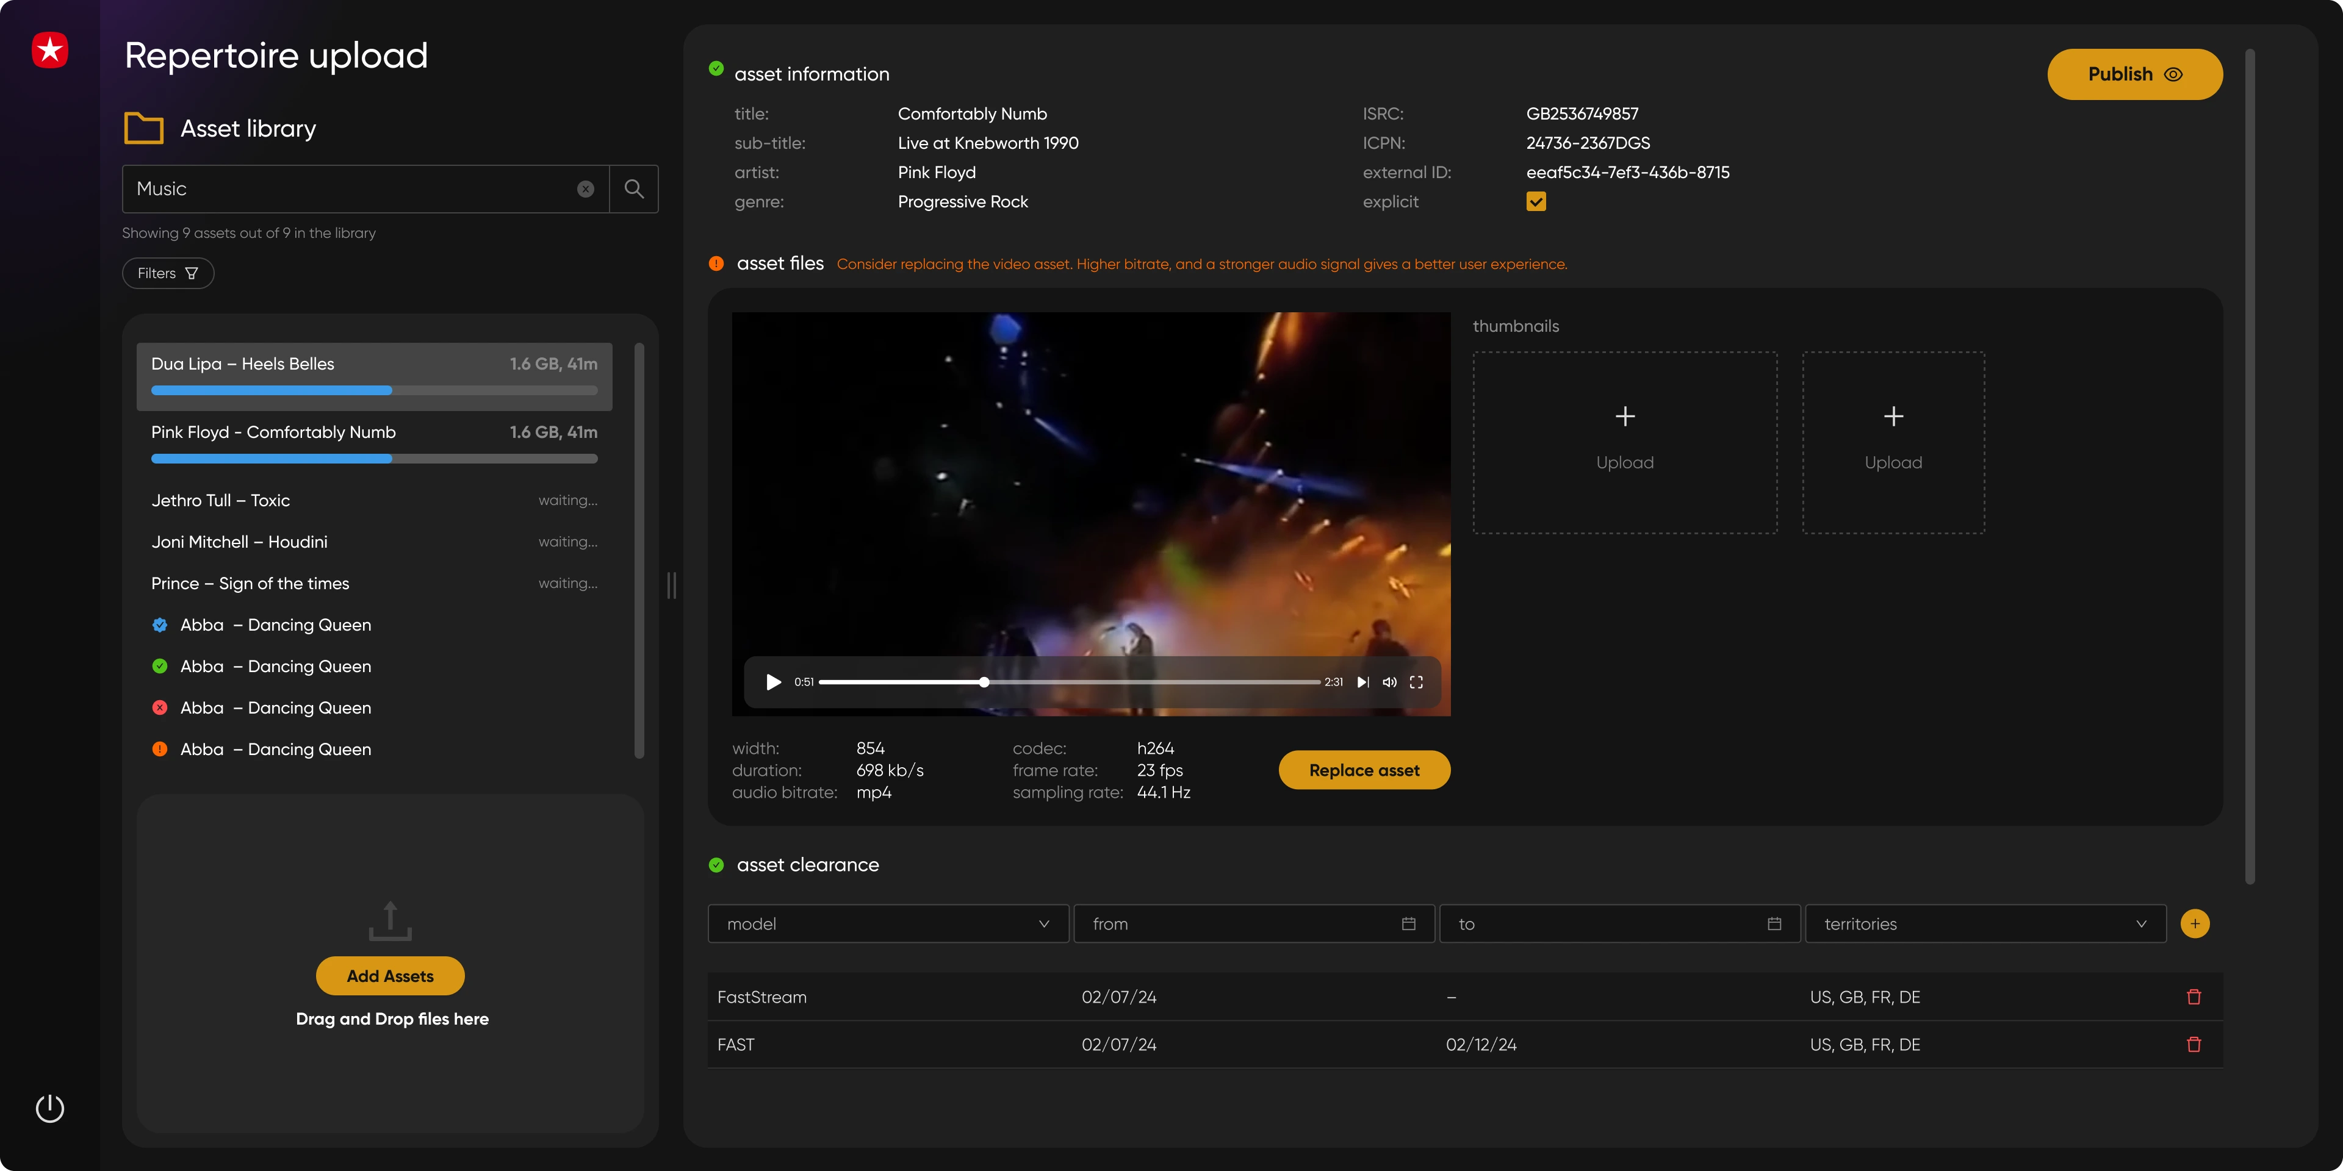Open the territories dropdown
Viewport: 2343px width, 1171px height.
1985,924
